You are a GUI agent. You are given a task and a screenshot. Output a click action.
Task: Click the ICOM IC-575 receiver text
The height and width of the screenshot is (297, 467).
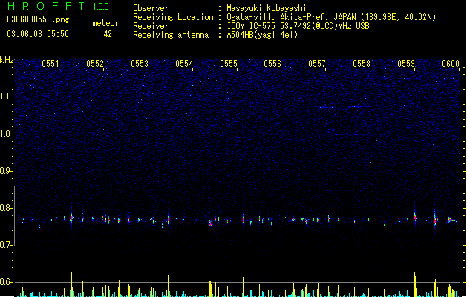tap(298, 26)
